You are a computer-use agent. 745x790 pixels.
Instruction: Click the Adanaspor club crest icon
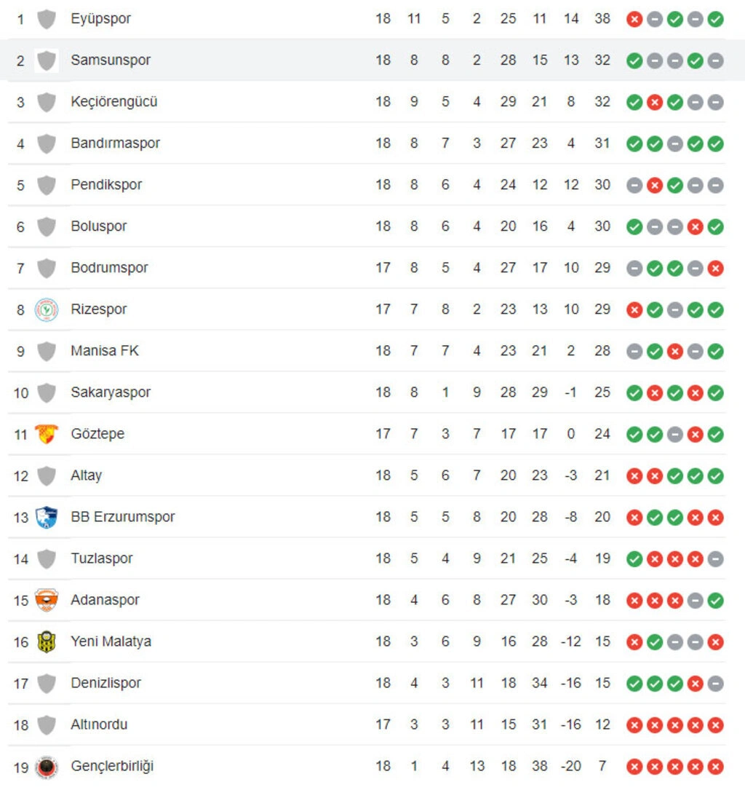pos(47,600)
